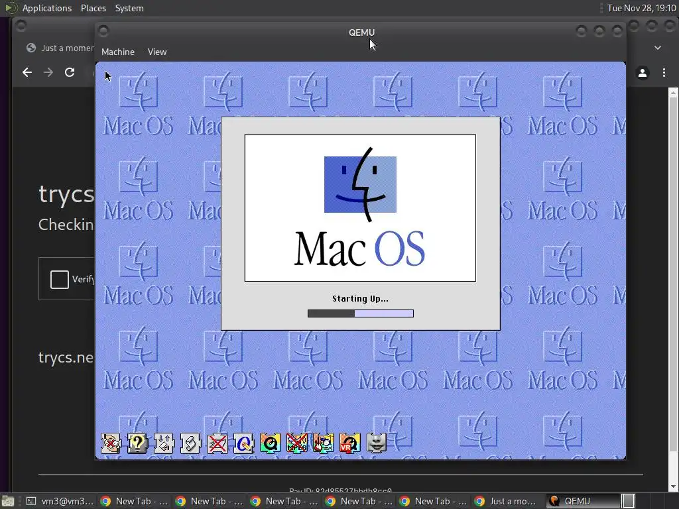Click the Mac OS face logo in startup dialog
679x509 pixels.
360,184
